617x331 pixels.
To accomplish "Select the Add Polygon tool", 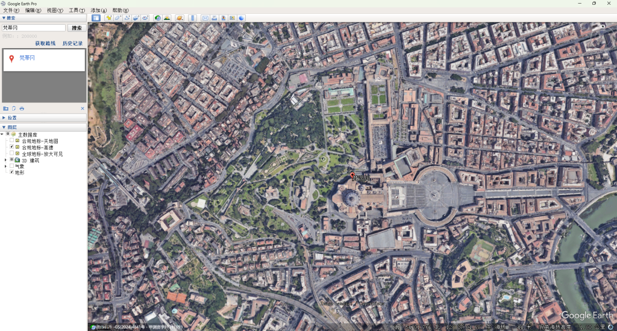I will click(118, 18).
